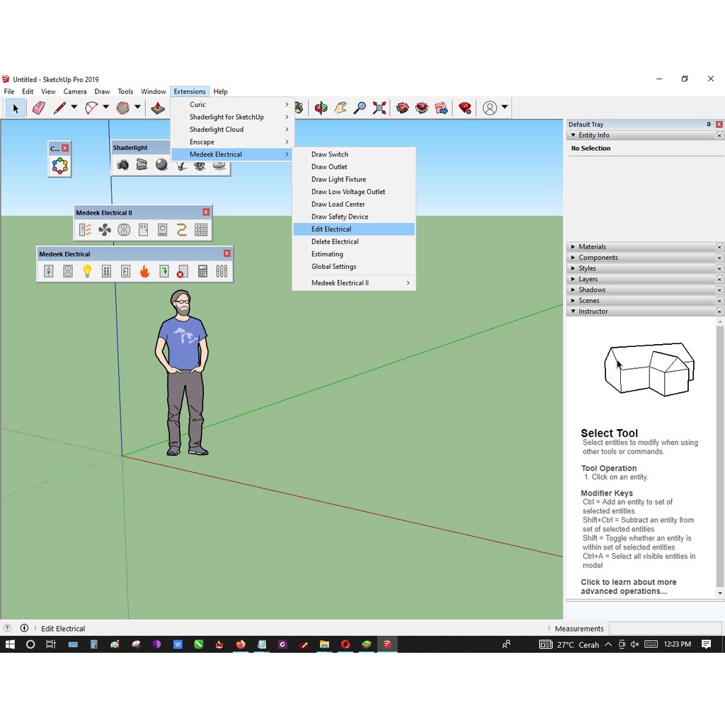This screenshot has width=725, height=725.
Task: Click the flame detector icon on Medeek Electrical toolbar
Action: coord(144,271)
